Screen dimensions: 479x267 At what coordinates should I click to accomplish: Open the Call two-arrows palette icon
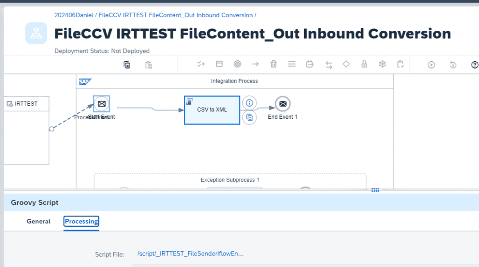(x=329, y=65)
